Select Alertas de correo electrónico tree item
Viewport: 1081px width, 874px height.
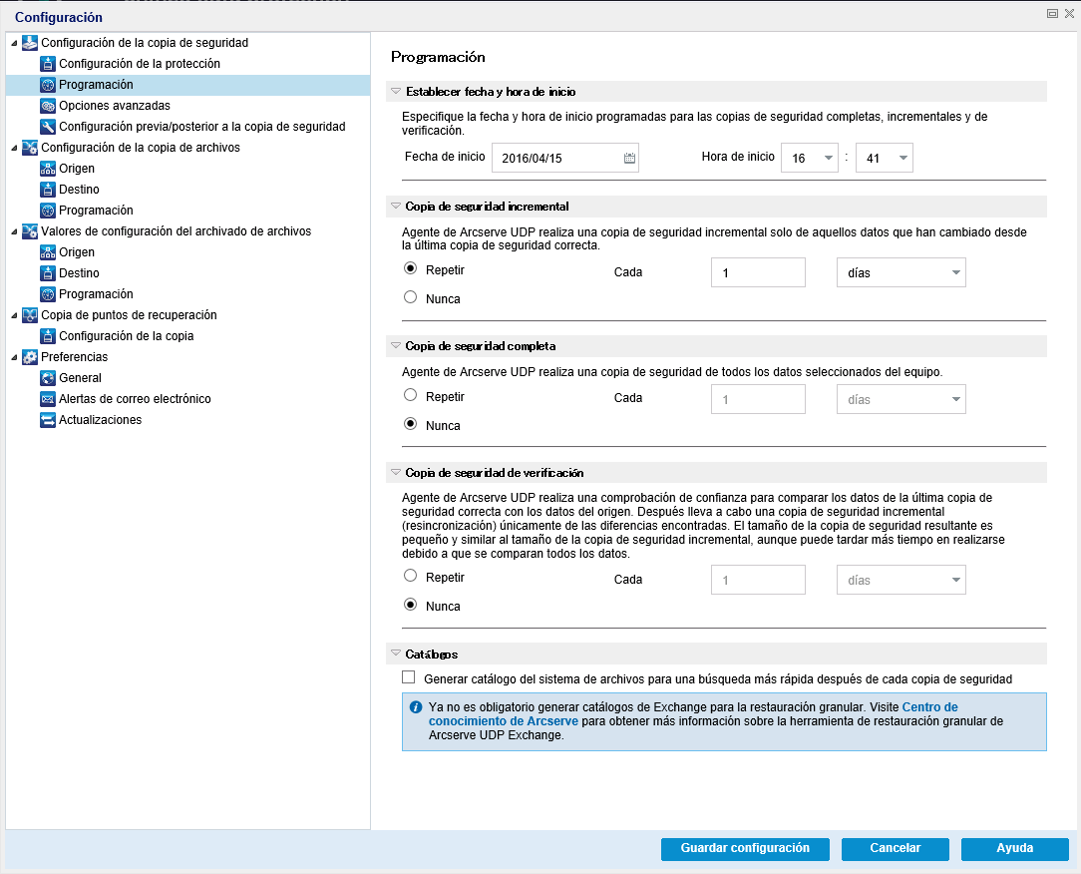point(135,399)
